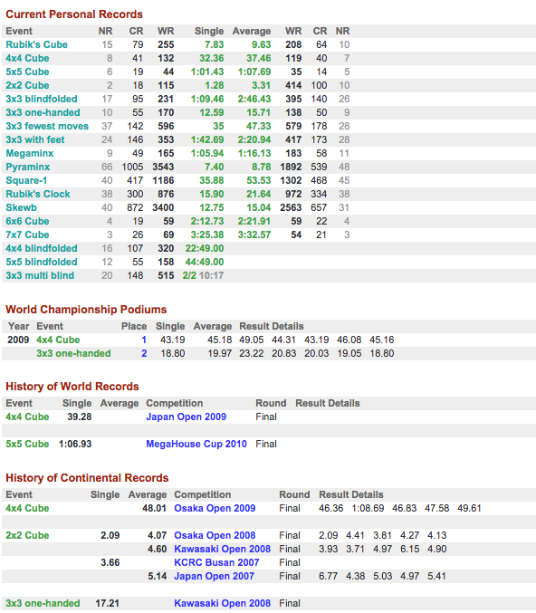Open the Osaka Open 2008 competition
The width and height of the screenshot is (536, 613).
click(x=215, y=535)
